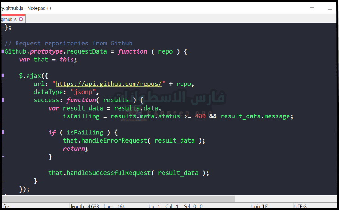Maximize the Notepad++ window
339x210 pixels.
coord(329,8)
